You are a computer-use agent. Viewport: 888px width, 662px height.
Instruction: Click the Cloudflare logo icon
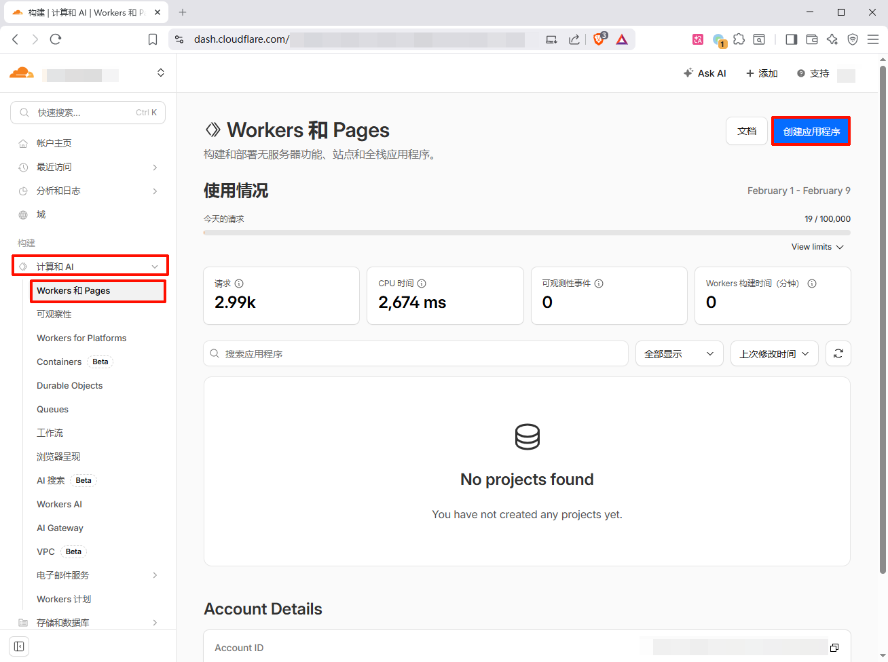click(x=22, y=73)
